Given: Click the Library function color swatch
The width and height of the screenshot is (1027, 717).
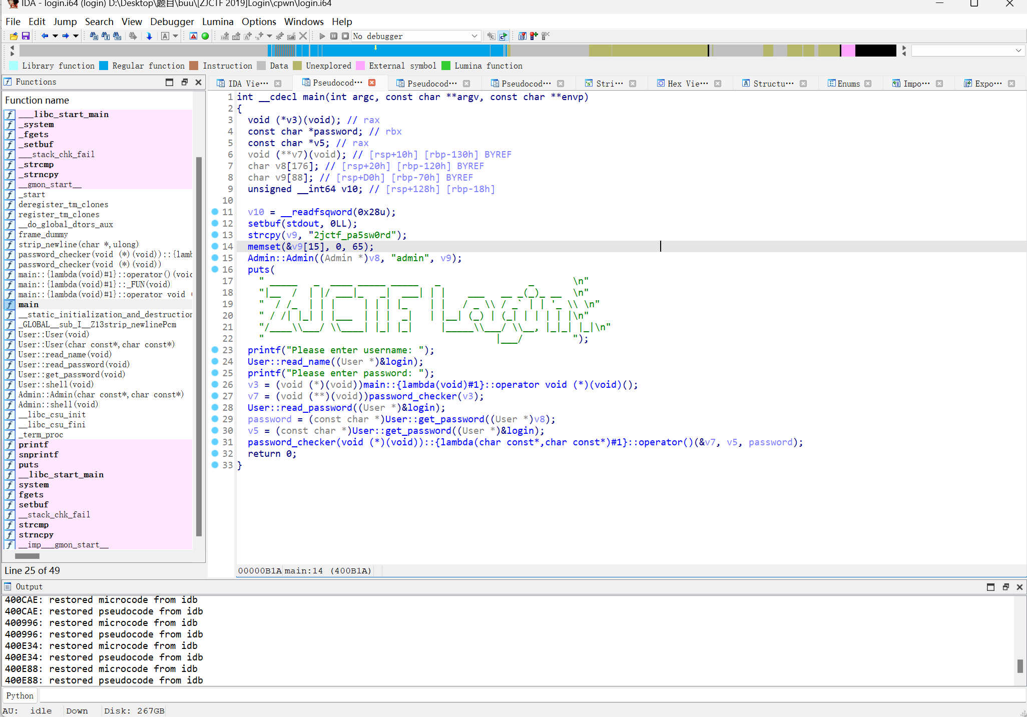Looking at the screenshot, I should [14, 66].
